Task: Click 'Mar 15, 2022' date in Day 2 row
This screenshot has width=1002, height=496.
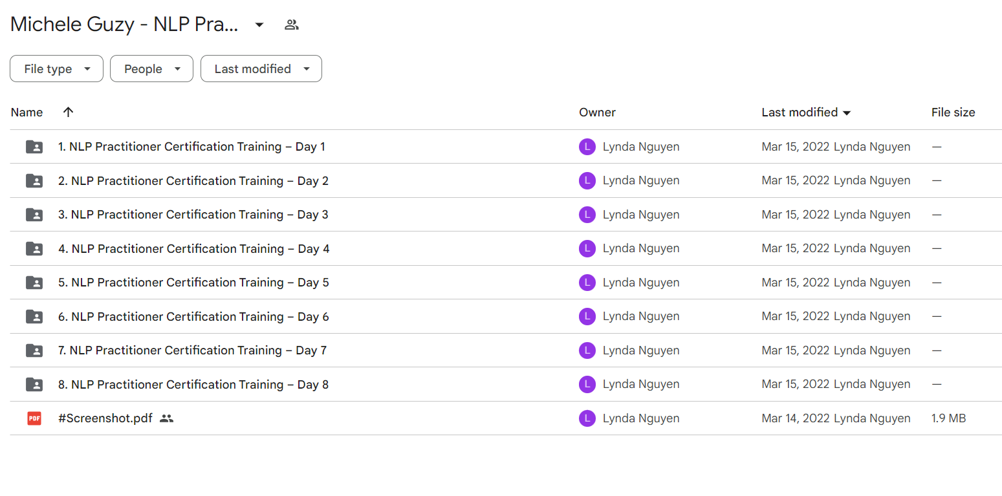Action: pyautogui.click(x=796, y=180)
